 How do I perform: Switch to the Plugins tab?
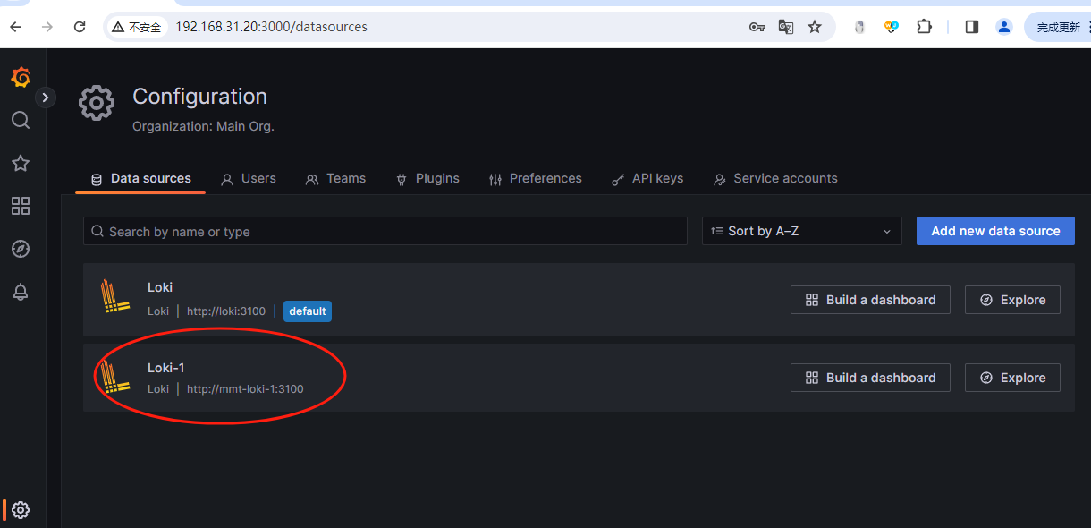(427, 179)
